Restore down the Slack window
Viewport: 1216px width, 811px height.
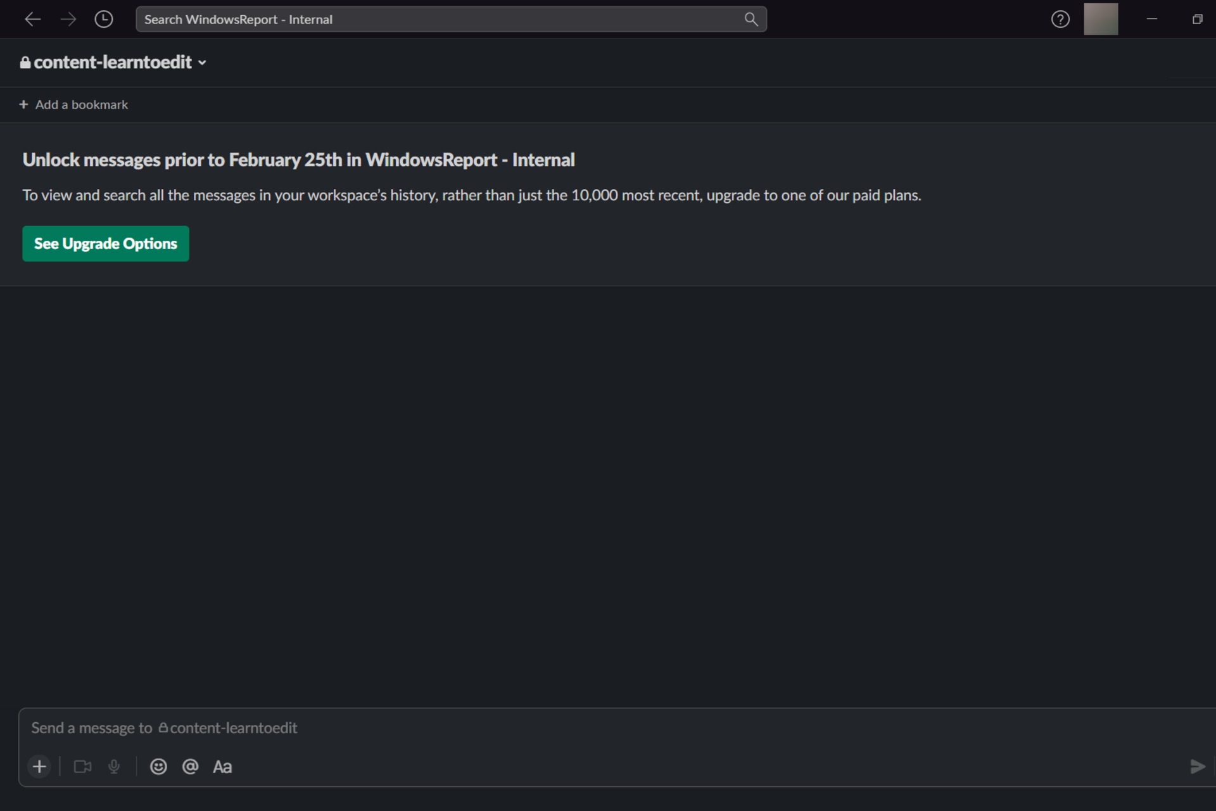(x=1197, y=19)
